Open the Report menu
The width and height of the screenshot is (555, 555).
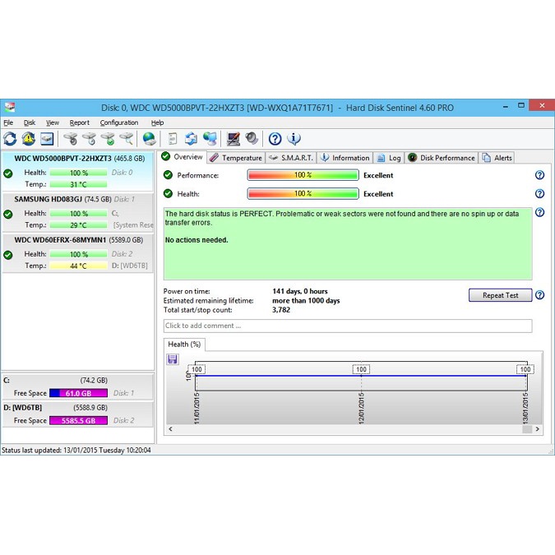[x=79, y=123]
